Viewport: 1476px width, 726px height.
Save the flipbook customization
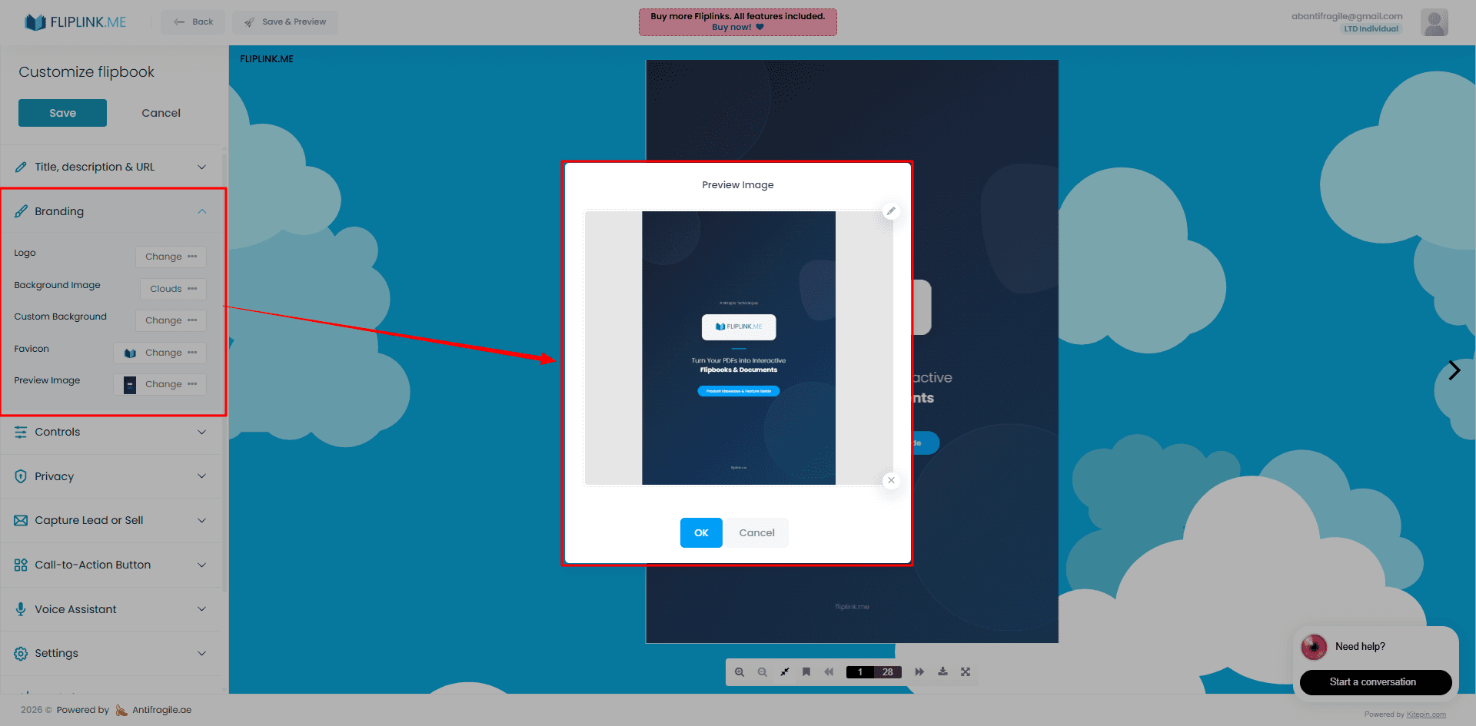(62, 112)
